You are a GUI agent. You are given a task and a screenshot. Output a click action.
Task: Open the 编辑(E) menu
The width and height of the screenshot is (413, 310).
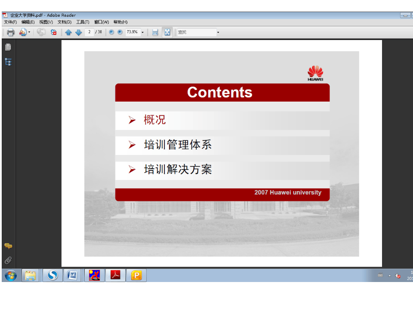28,22
